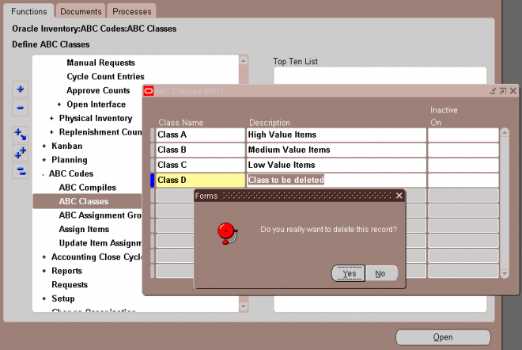Select Approve Counts in navigator
Image resolution: width=522 pixels, height=350 pixels.
(98, 90)
